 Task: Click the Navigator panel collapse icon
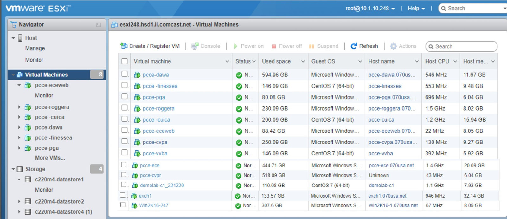99,25
